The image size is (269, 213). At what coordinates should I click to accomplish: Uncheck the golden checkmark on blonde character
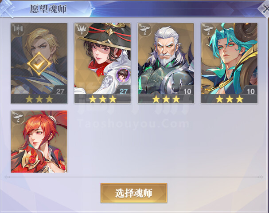point(39,64)
